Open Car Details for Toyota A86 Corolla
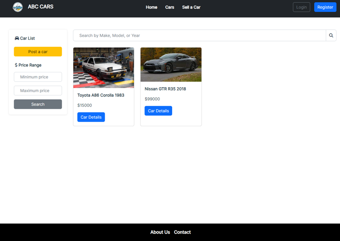The width and height of the screenshot is (340, 241). pos(91,117)
